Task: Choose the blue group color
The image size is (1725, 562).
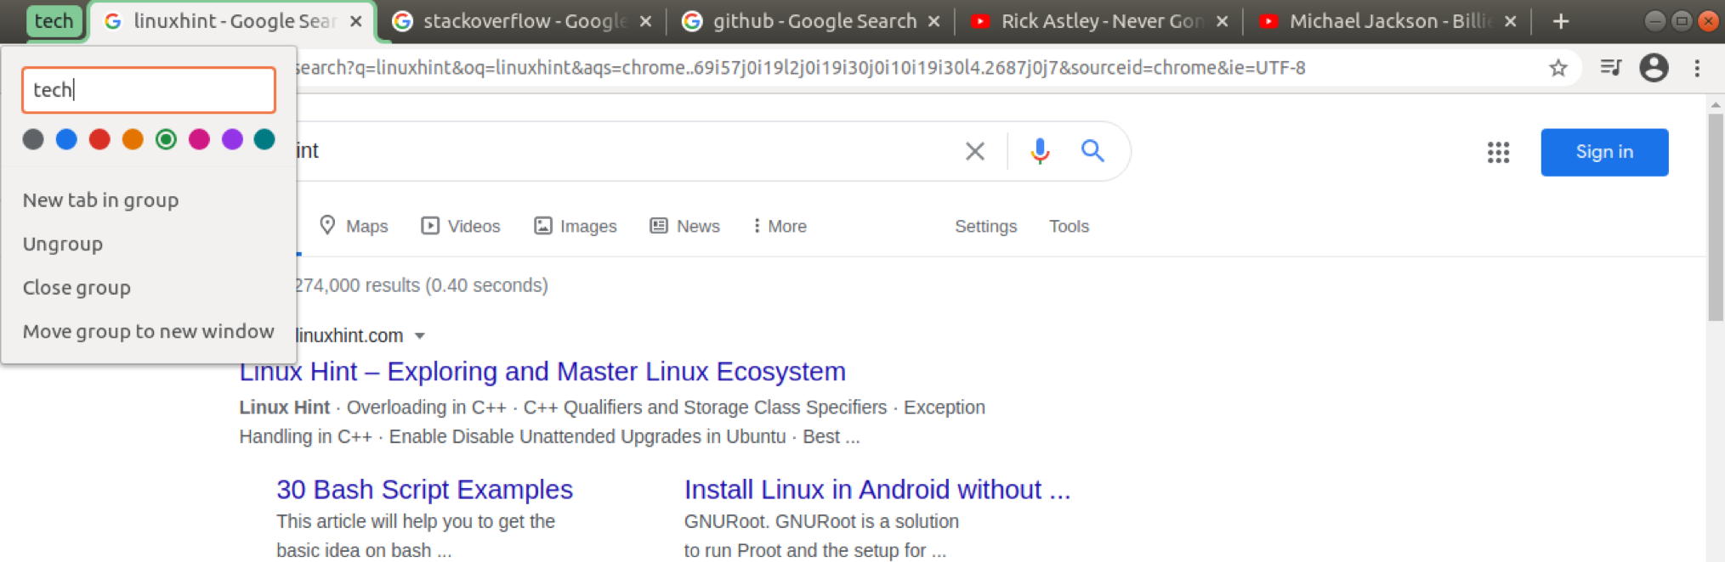Action: coord(66,139)
